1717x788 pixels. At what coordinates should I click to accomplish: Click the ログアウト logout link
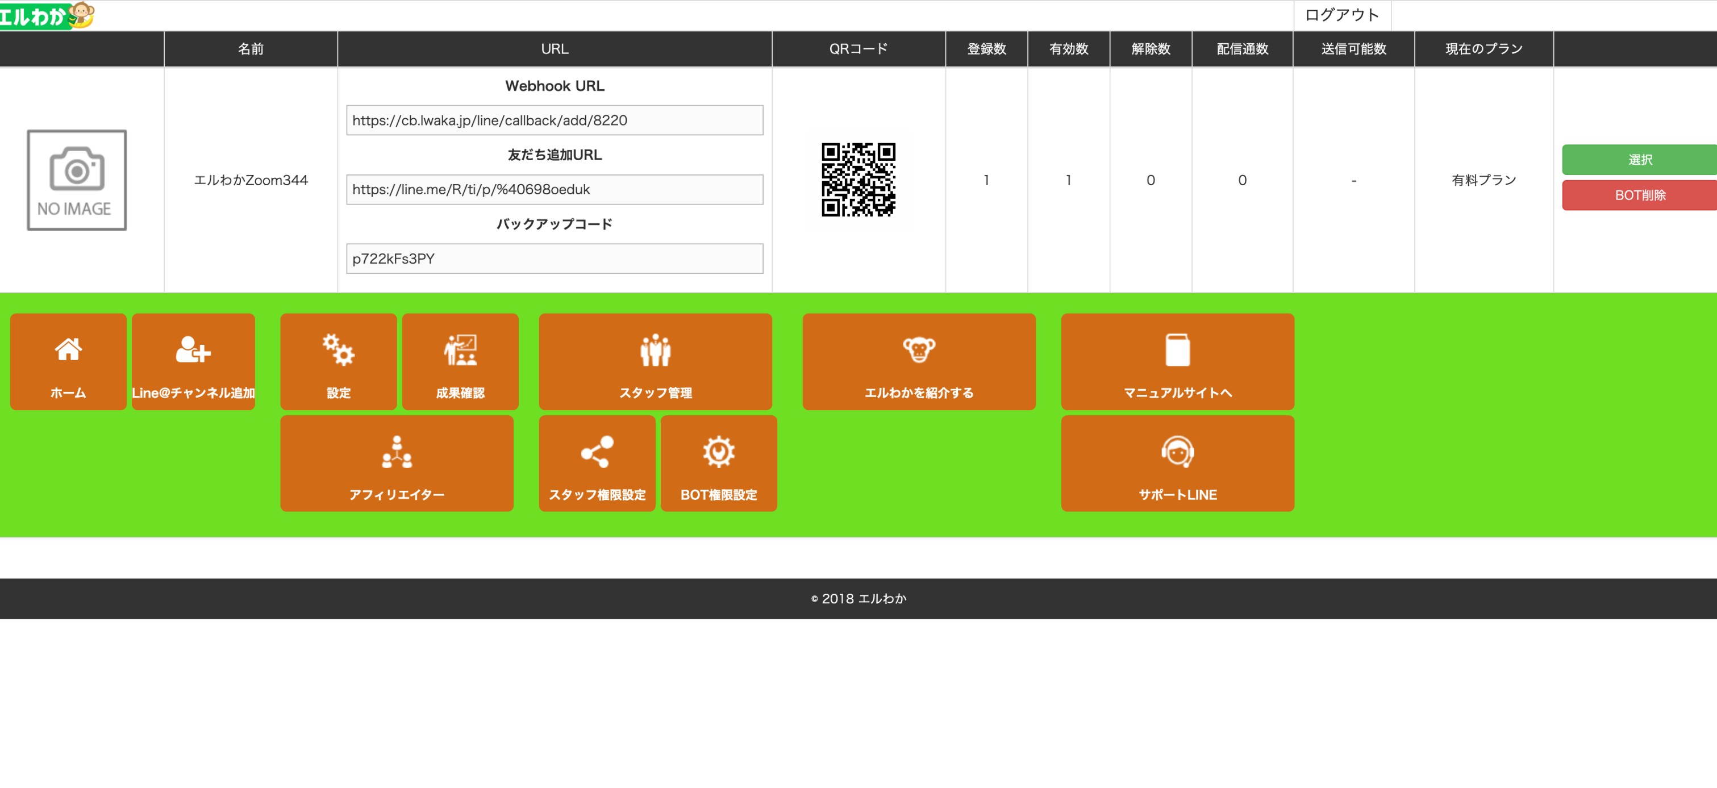click(x=1342, y=15)
